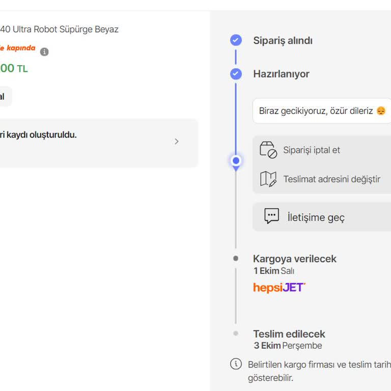Click the 'Sipariş alındı' checkmark step
The width and height of the screenshot is (391, 391).
(x=236, y=40)
